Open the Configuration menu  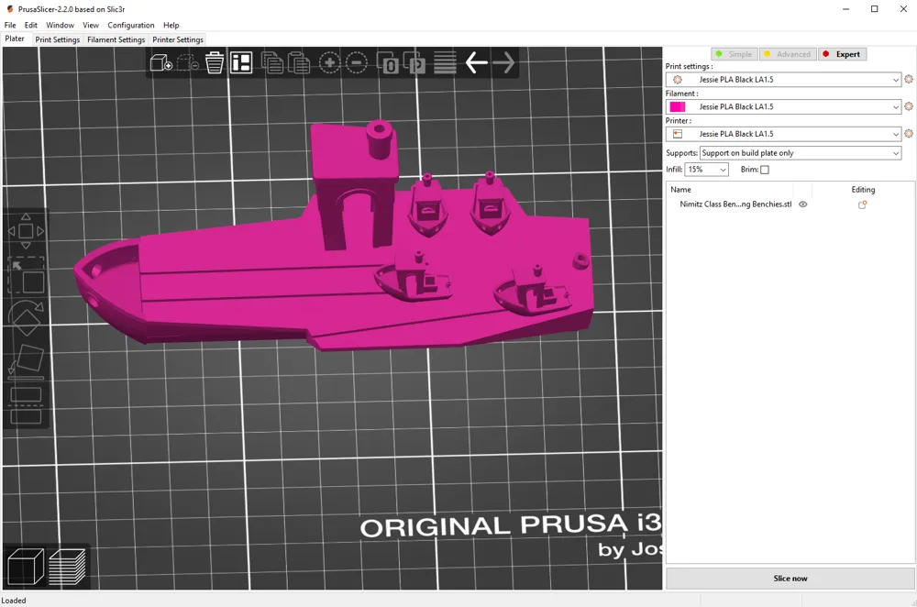point(131,25)
